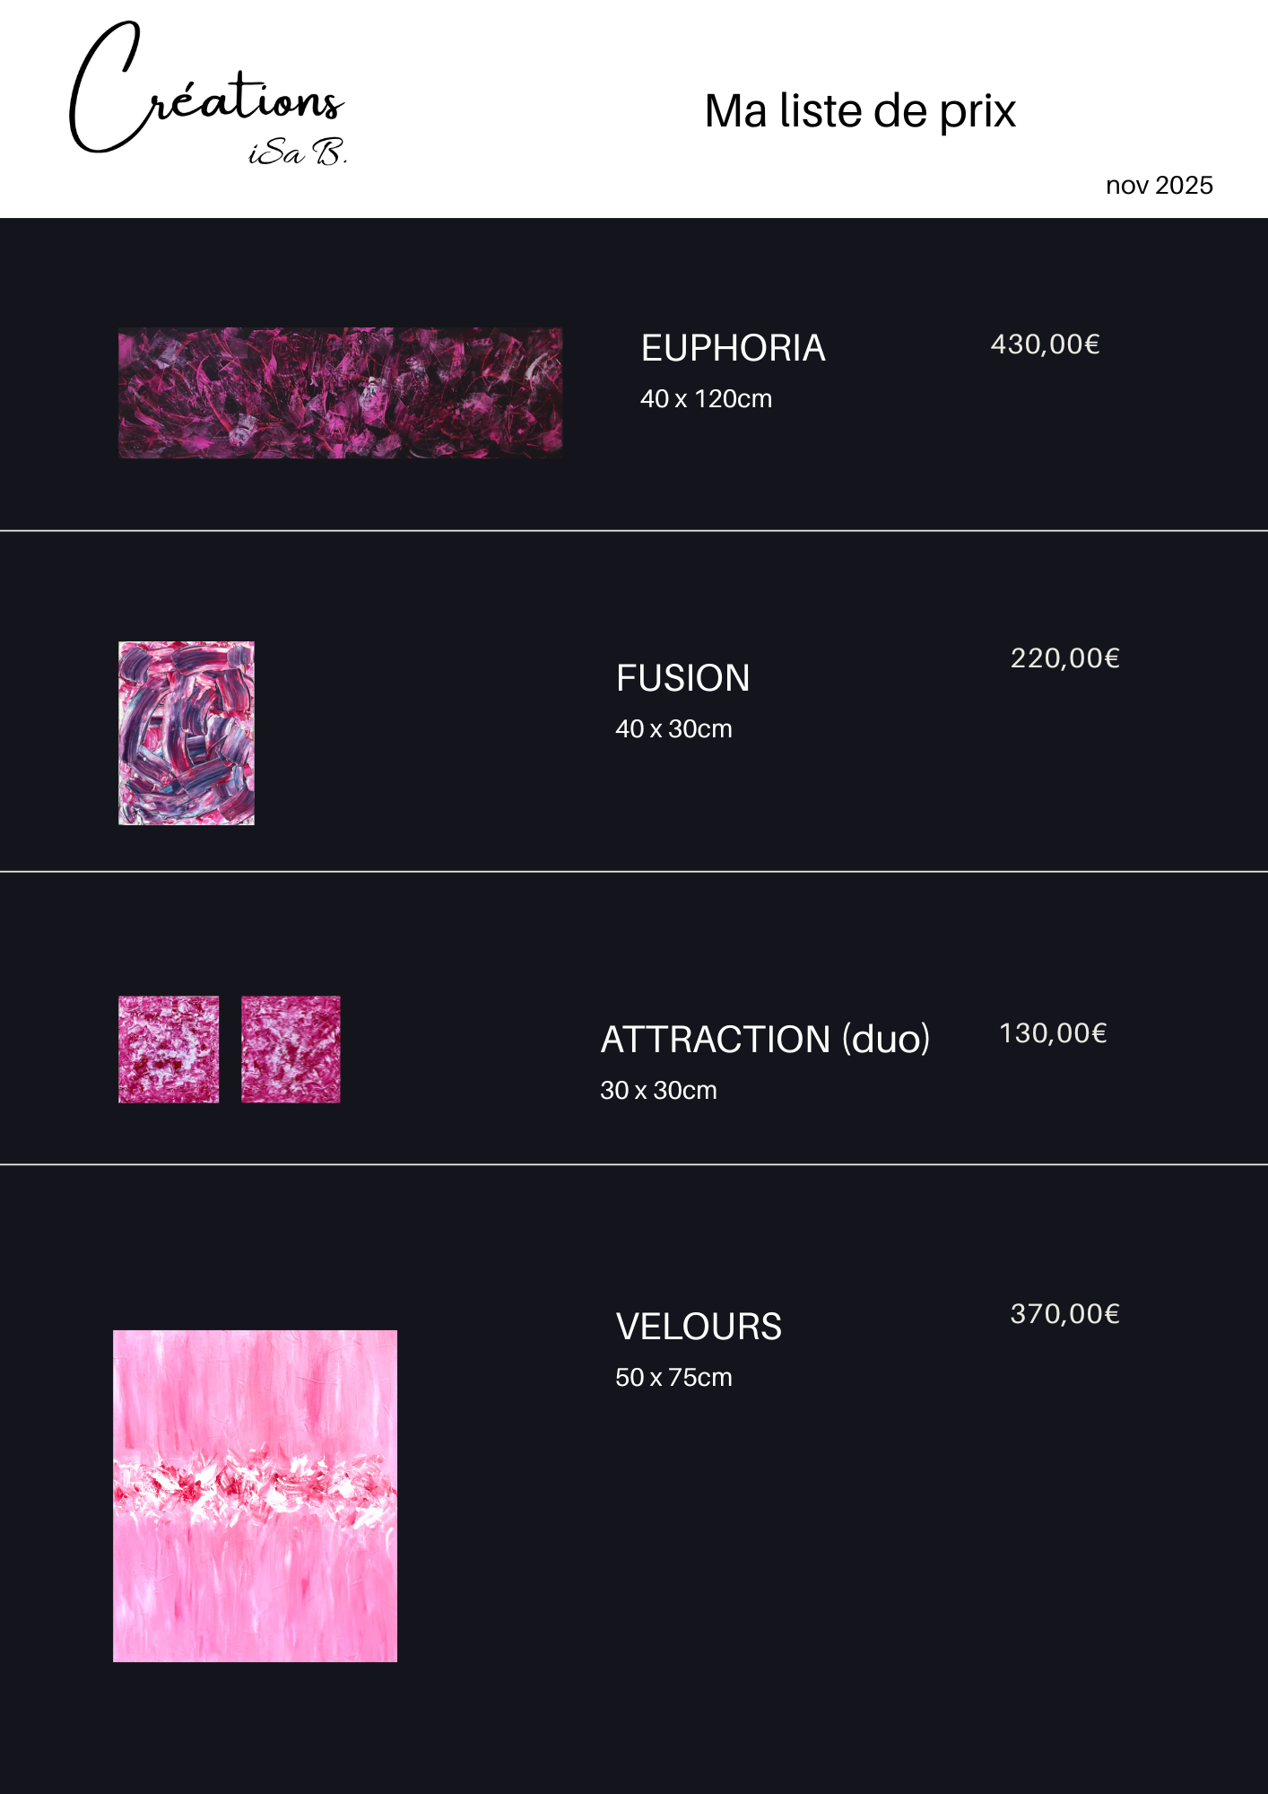Click the iSa B. signature text
The height and width of the screenshot is (1794, 1268).
pyautogui.click(x=298, y=153)
